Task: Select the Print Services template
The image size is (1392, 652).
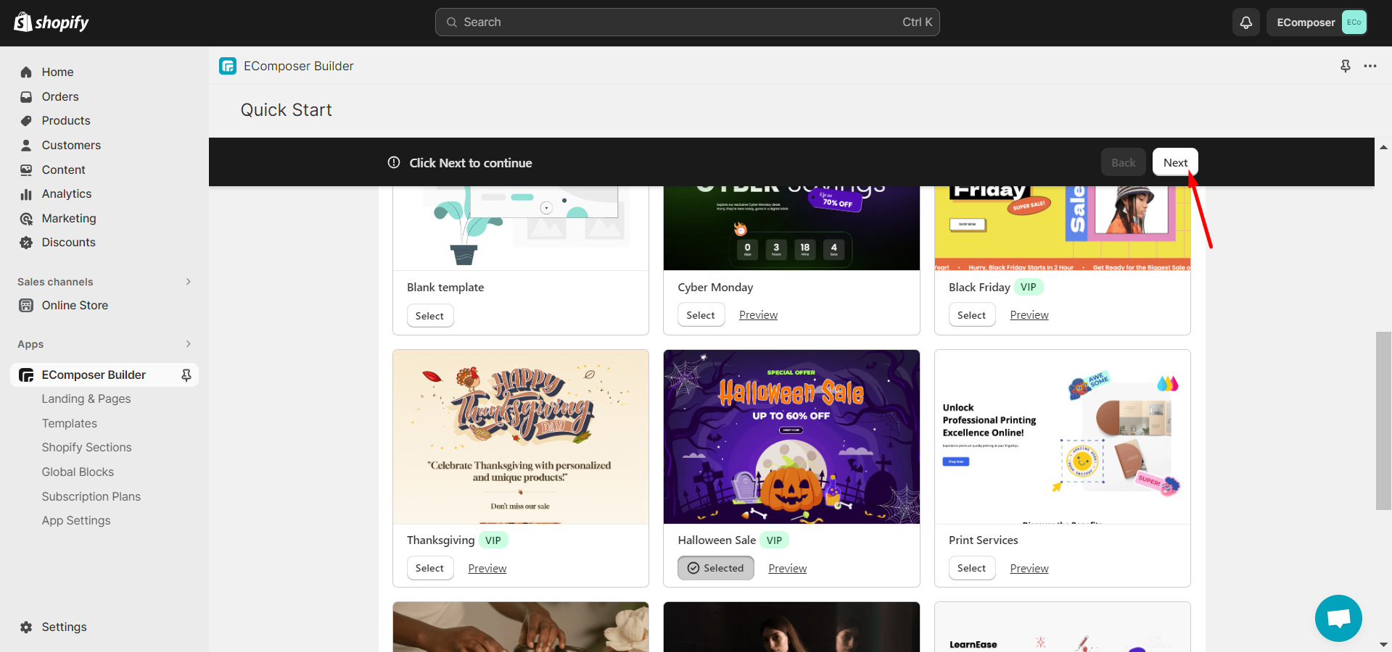Action: click(x=971, y=568)
